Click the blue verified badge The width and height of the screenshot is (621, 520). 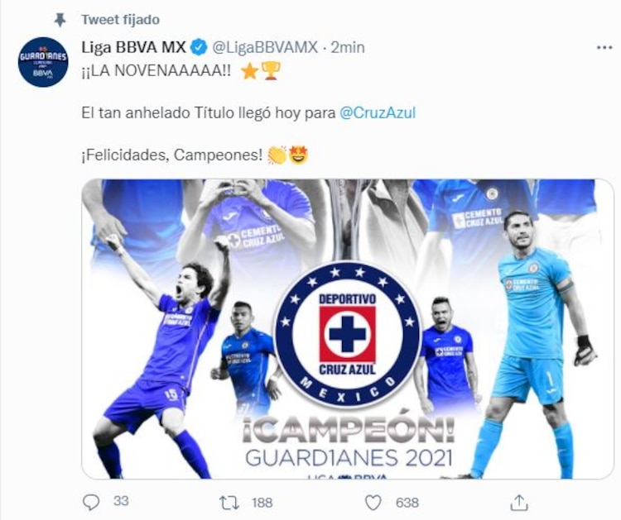[x=199, y=47]
